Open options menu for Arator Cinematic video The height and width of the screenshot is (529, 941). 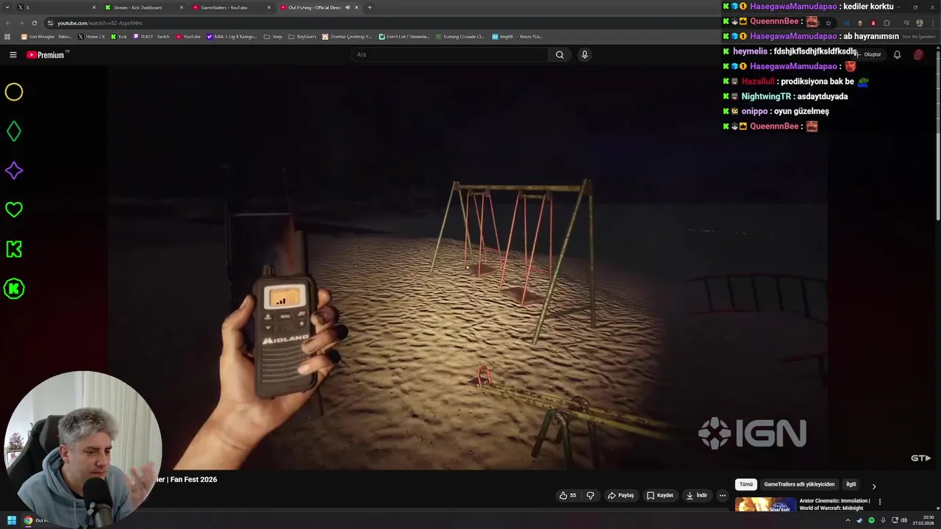880,502
